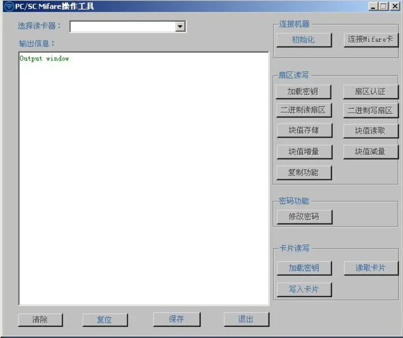Image resolution: width=403 pixels, height=338 pixels.
Task: Click 加载密钥 in the 扇区读写 group
Action: (x=303, y=92)
